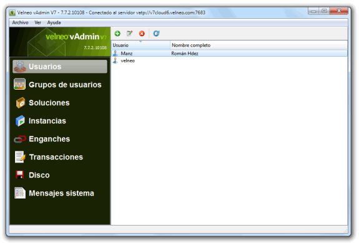Click the velneo vAdmin logo banner
The height and width of the screenshot is (243, 359).
[x=60, y=42]
